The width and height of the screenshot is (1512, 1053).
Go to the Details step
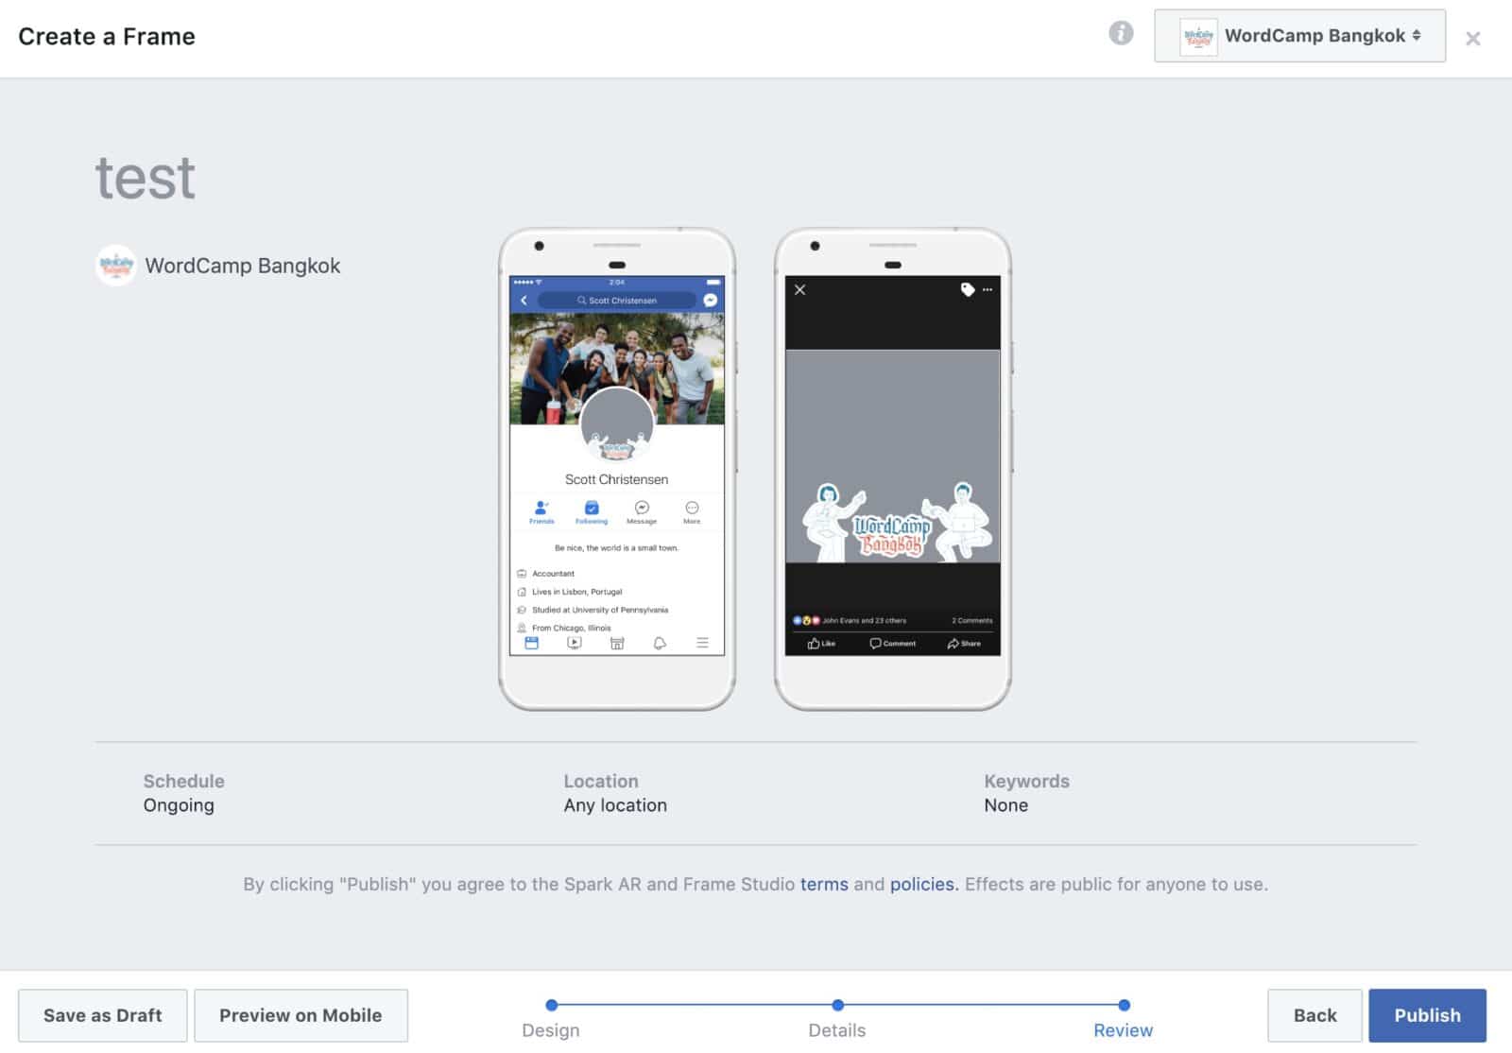pos(837,1030)
